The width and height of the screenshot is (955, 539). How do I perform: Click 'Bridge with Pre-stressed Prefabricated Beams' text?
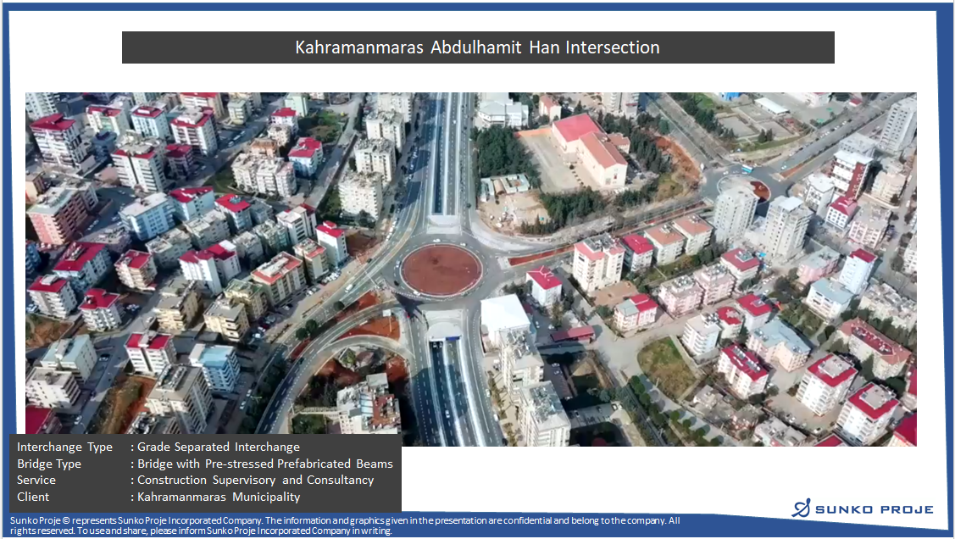(x=264, y=464)
